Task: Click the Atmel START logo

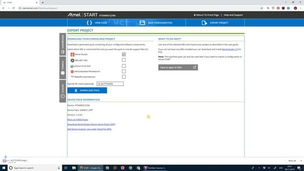Action: click(82, 15)
